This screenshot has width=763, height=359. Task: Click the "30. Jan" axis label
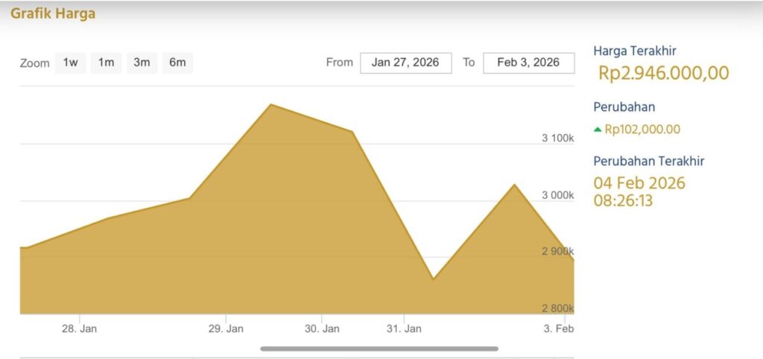[x=322, y=328]
